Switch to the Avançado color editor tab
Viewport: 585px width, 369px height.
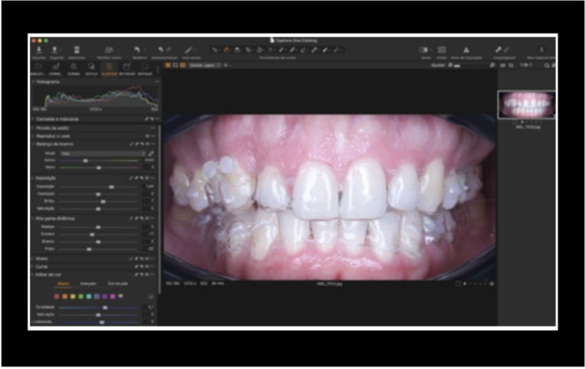(89, 284)
